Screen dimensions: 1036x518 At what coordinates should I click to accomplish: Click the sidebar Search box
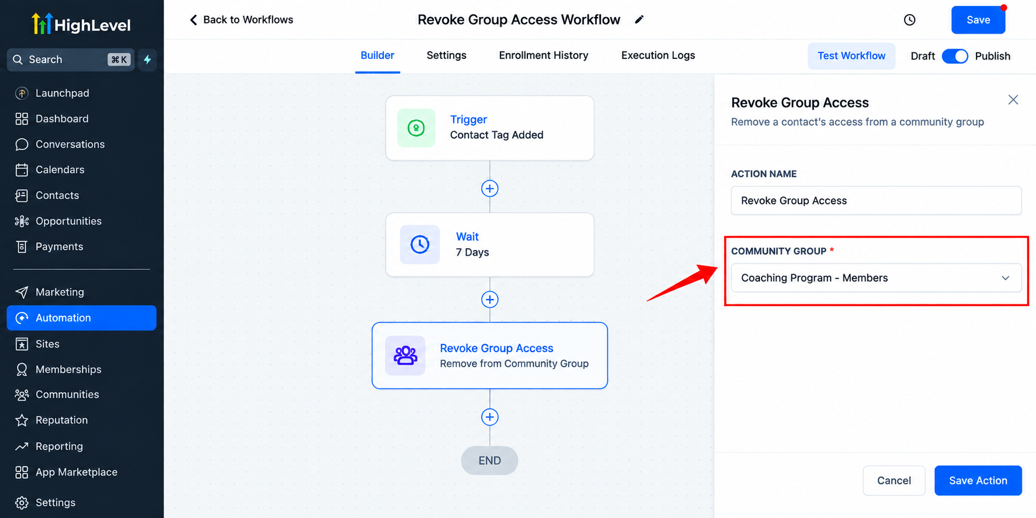pos(71,60)
